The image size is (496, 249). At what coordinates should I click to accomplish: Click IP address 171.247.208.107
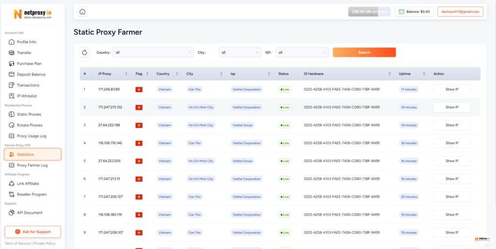111,233
